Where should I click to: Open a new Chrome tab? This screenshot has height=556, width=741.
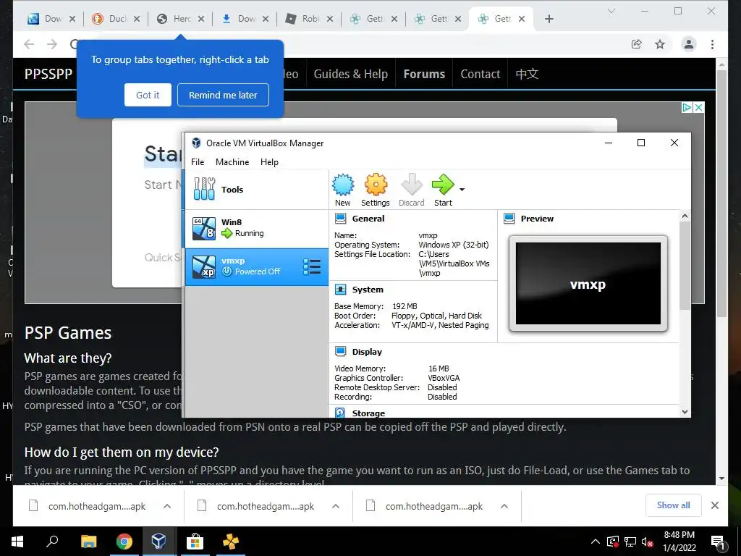tap(549, 19)
